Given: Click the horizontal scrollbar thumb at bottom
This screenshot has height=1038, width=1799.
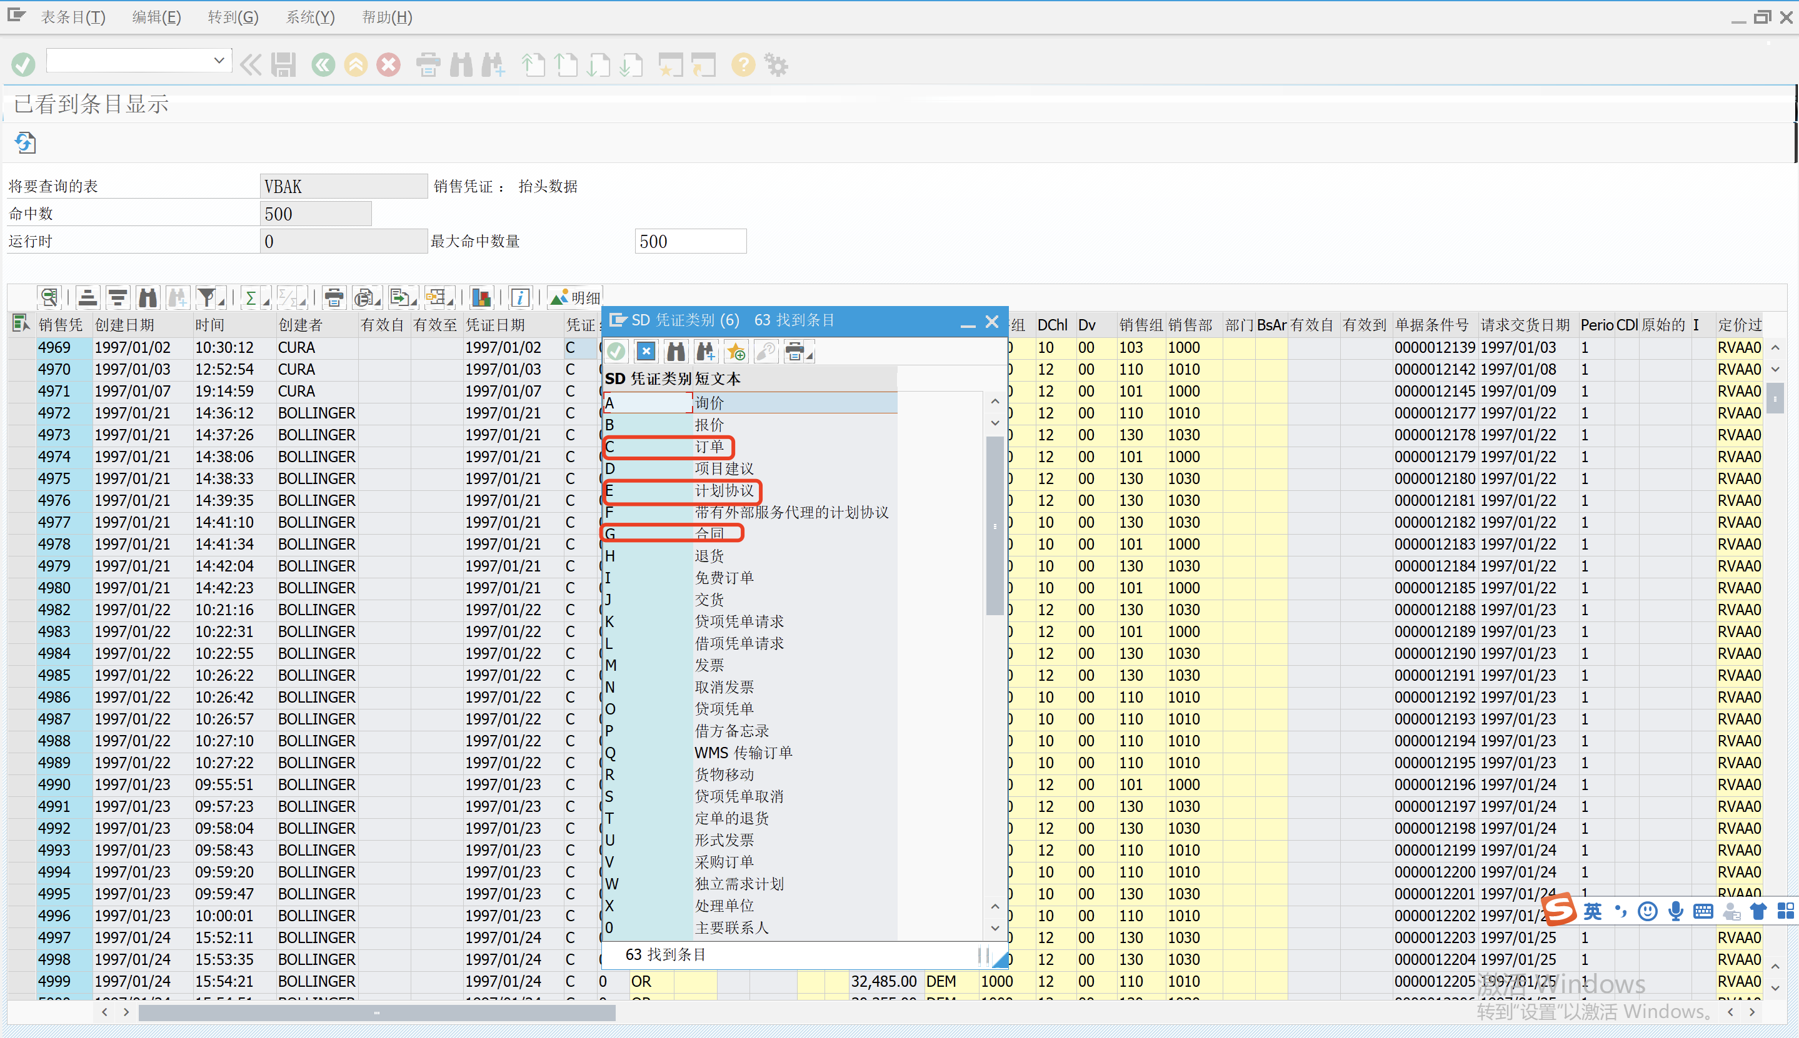Looking at the screenshot, I should coord(377,1012).
